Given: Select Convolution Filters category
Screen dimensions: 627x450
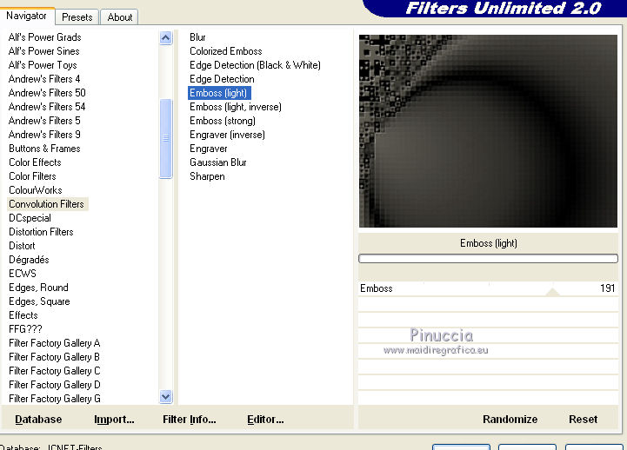Looking at the screenshot, I should pyautogui.click(x=46, y=204).
